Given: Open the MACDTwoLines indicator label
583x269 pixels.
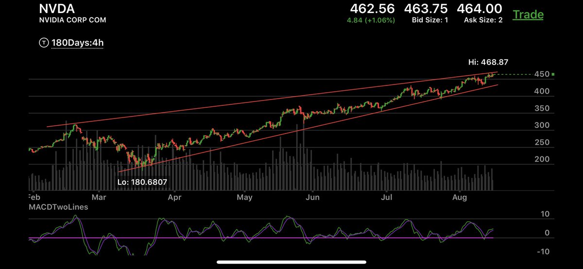Looking at the screenshot, I should (58, 207).
